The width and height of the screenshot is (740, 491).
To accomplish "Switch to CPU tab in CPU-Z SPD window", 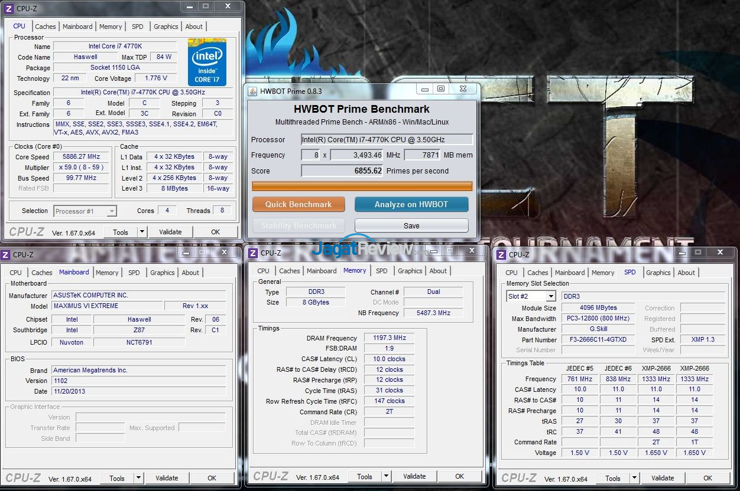I will pos(512,273).
